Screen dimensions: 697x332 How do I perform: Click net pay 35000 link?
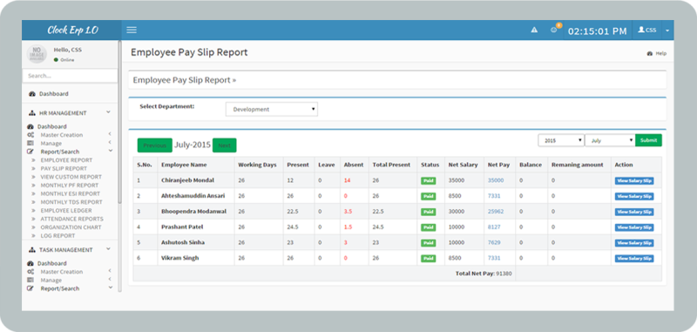[496, 180]
